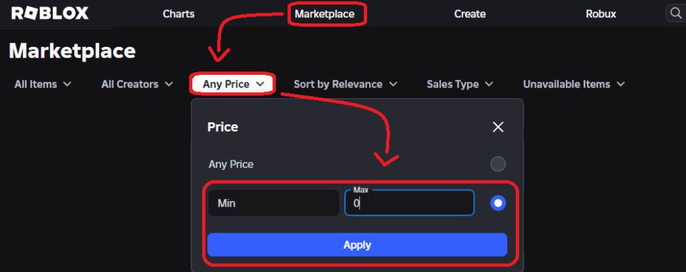Click the Any Price option label
This screenshot has height=272, width=686.
pos(231,164)
